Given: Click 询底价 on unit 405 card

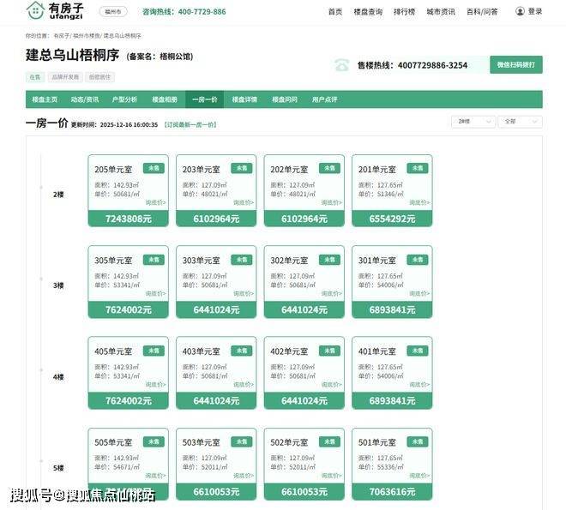Looking at the screenshot, I should tap(155, 385).
